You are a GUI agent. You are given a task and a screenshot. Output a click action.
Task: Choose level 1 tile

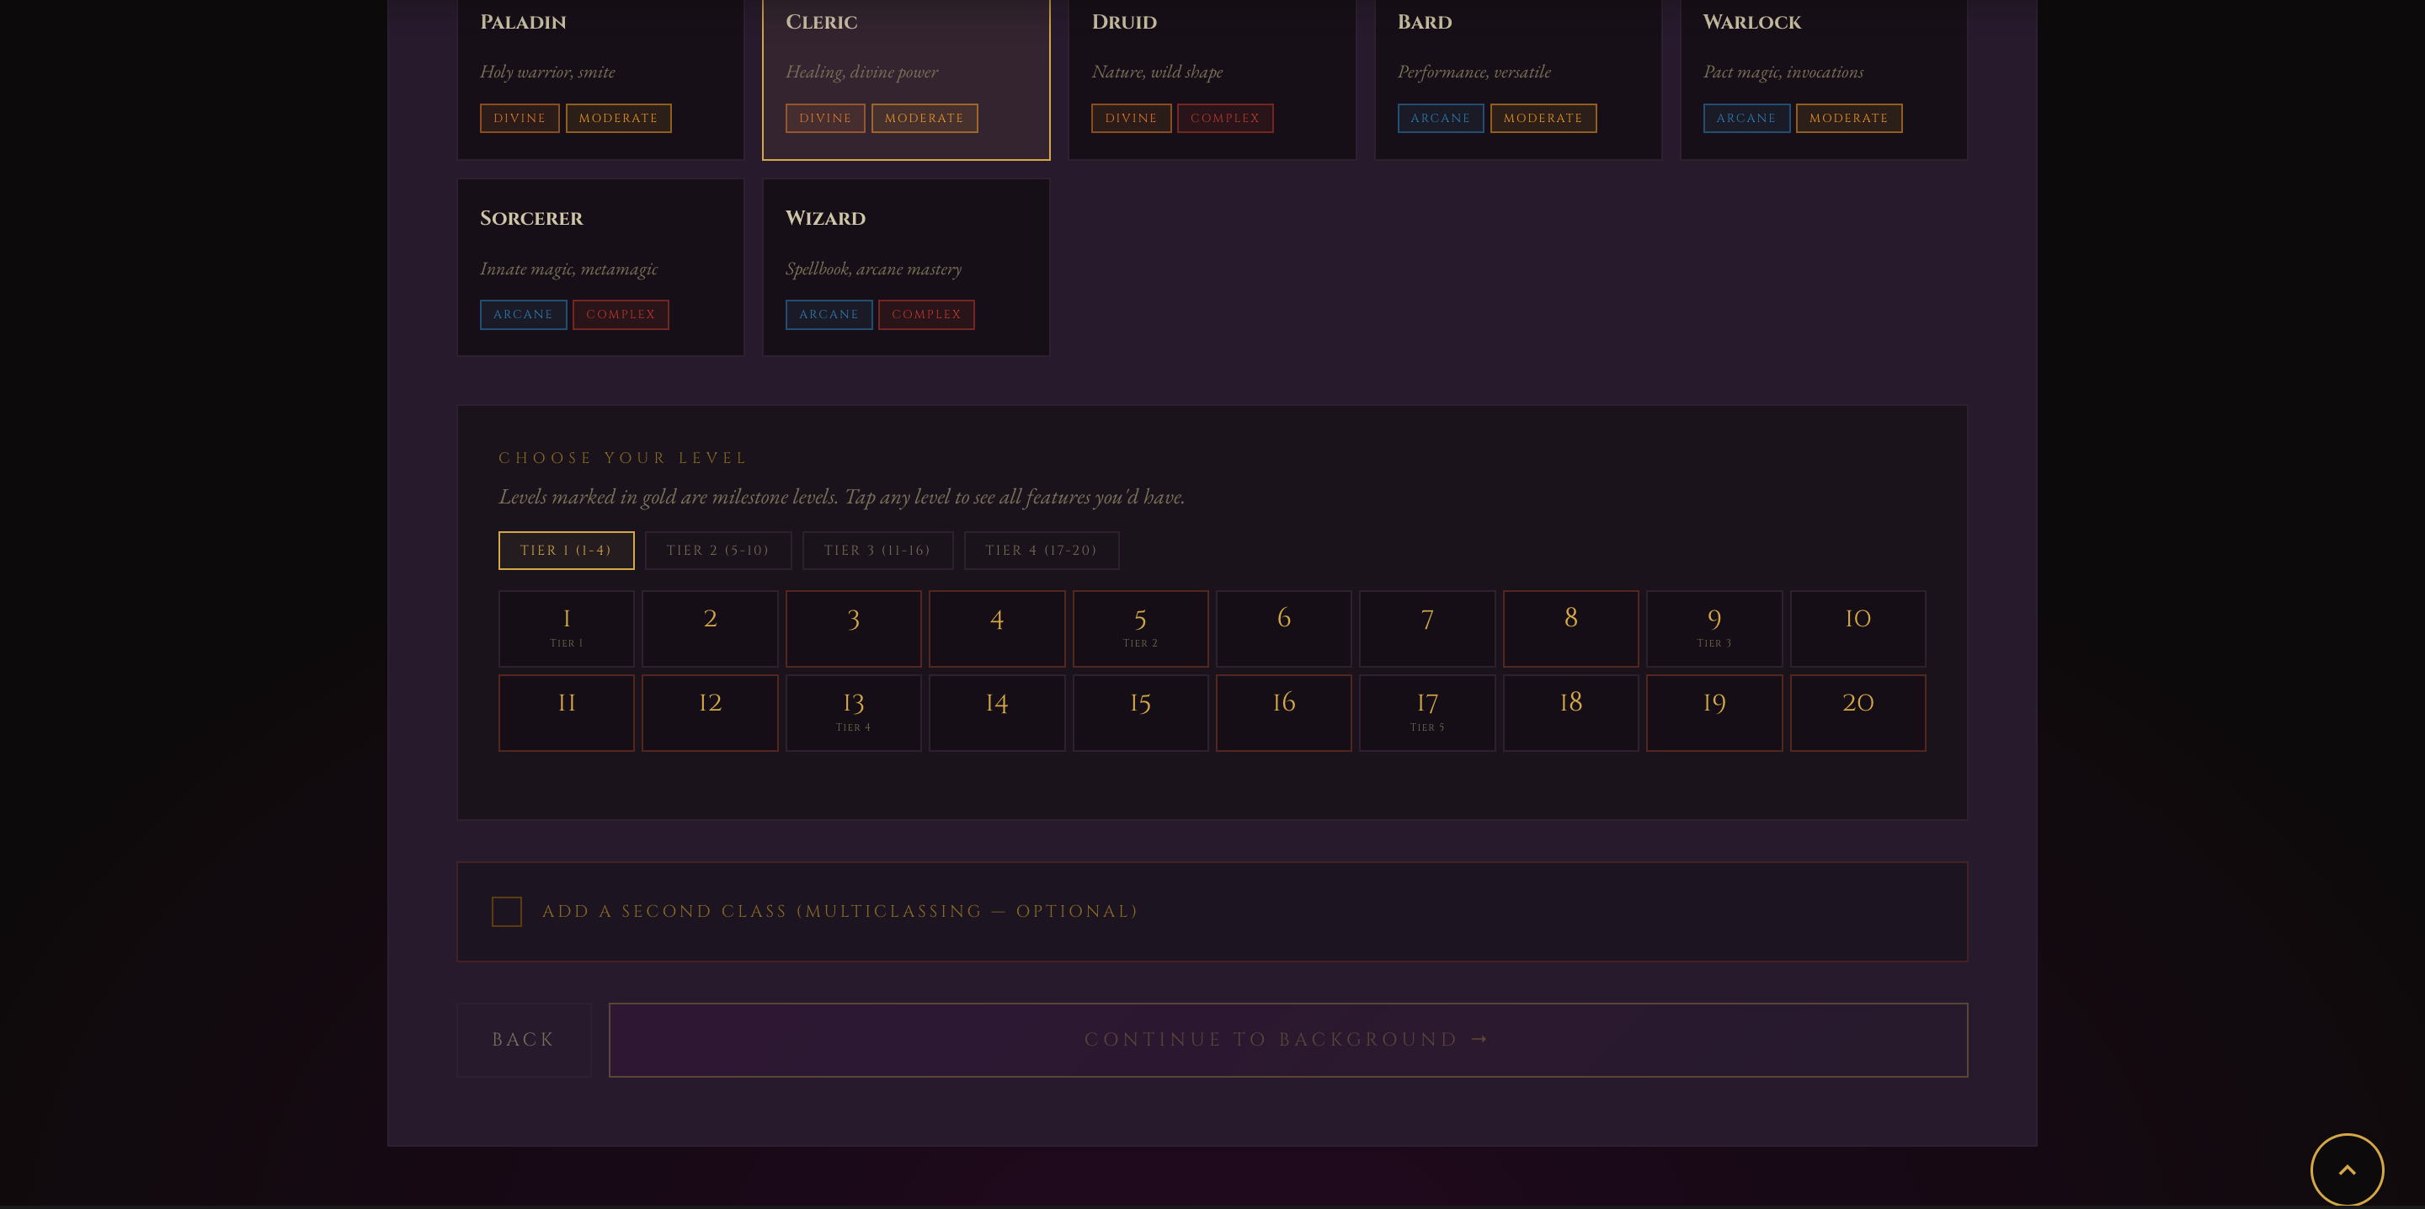(567, 629)
